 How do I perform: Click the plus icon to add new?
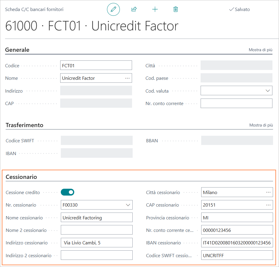[155, 10]
